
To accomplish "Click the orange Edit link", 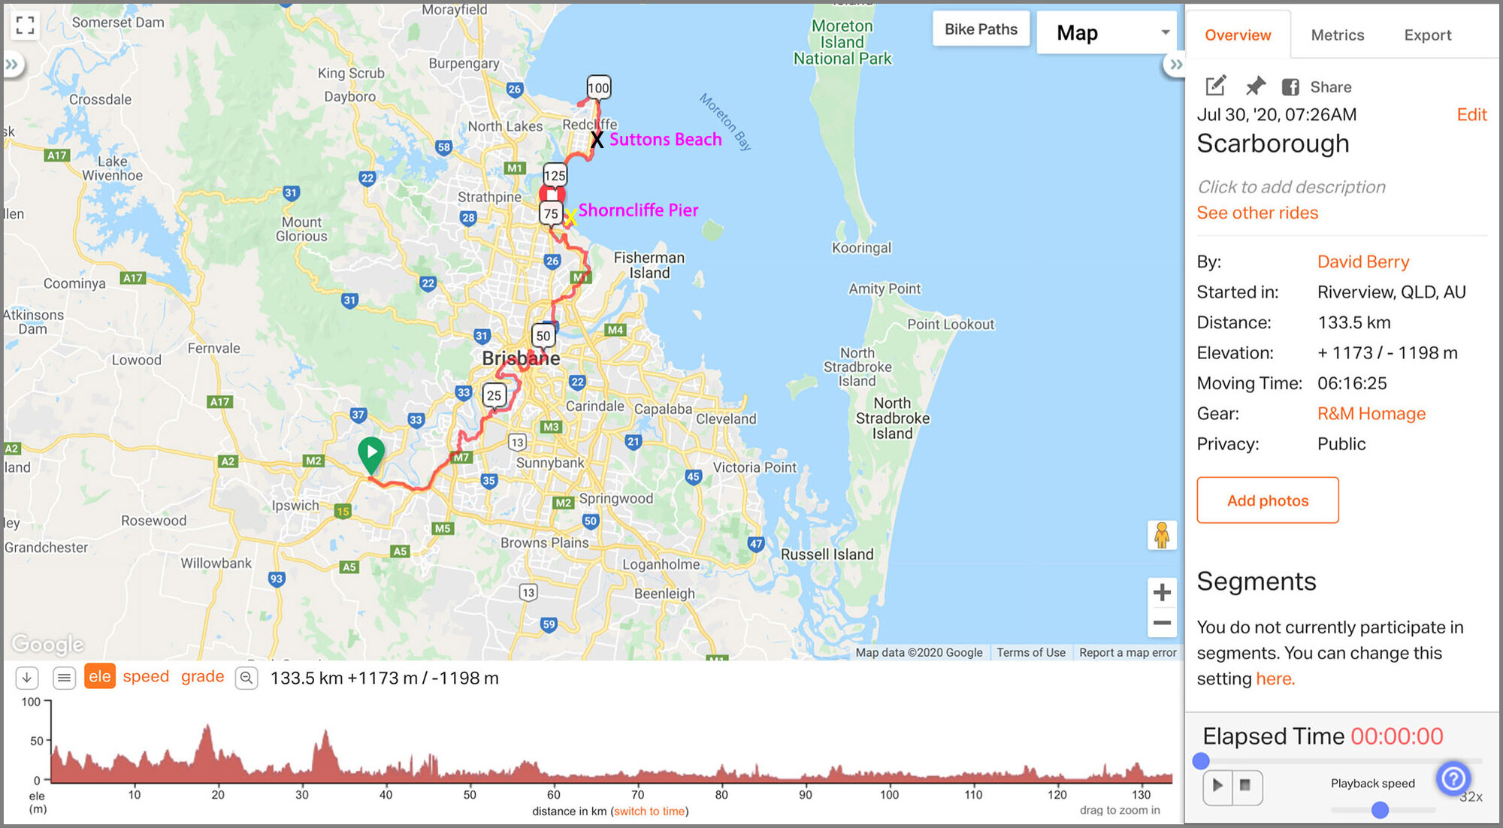I will click(1471, 115).
